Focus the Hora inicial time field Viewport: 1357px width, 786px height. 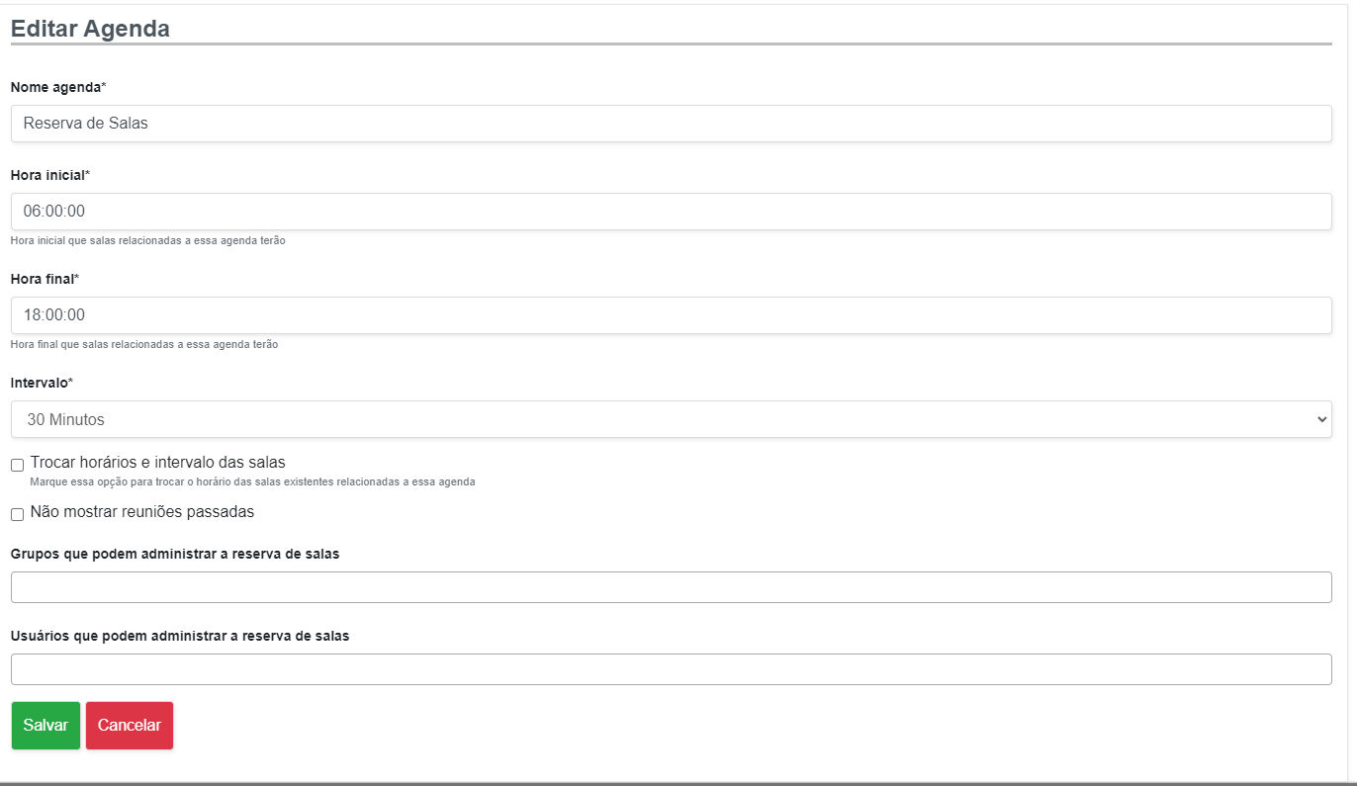[671, 212]
